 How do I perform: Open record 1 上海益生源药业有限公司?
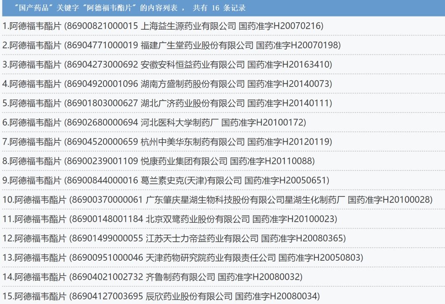point(163,26)
